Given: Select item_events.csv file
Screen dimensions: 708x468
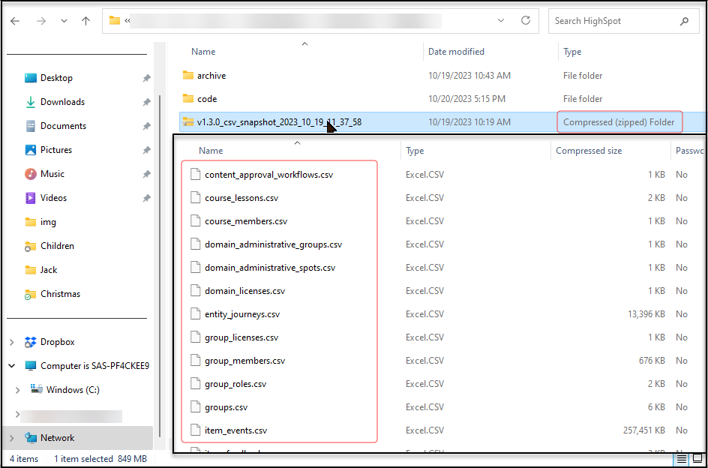Looking at the screenshot, I should coord(235,430).
